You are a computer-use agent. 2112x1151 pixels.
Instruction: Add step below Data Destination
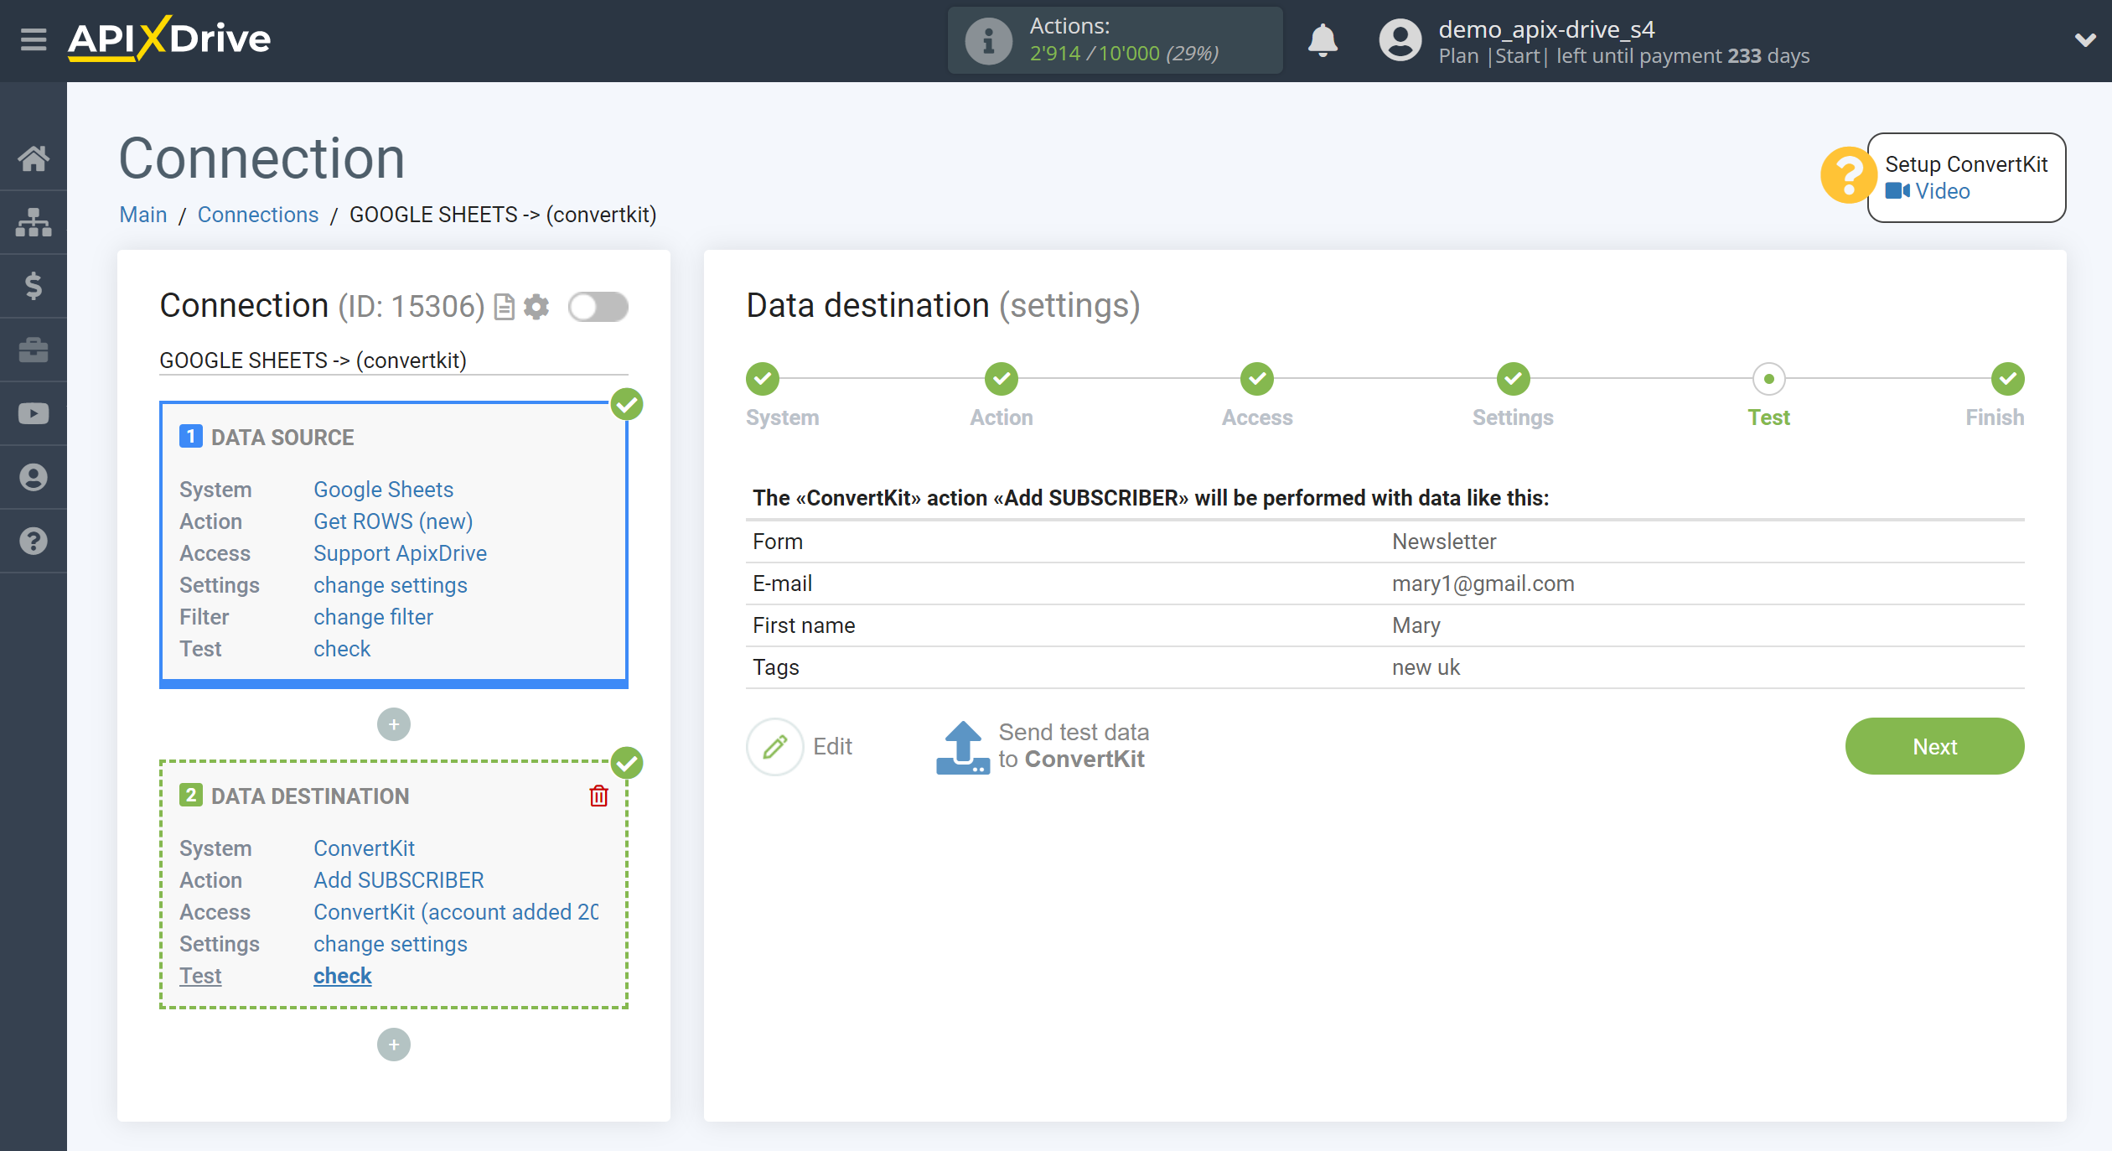(394, 1045)
